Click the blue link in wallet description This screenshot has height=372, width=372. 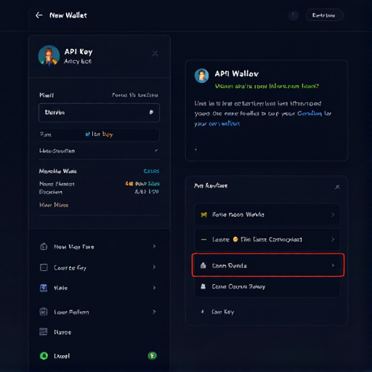[310, 113]
